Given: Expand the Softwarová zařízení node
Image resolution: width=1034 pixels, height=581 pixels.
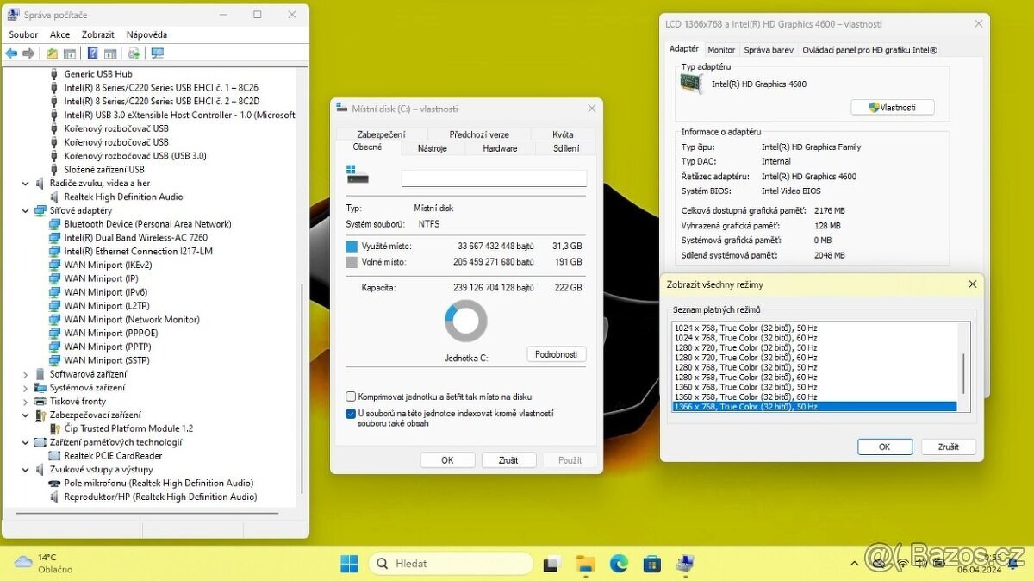Looking at the screenshot, I should 25,373.
